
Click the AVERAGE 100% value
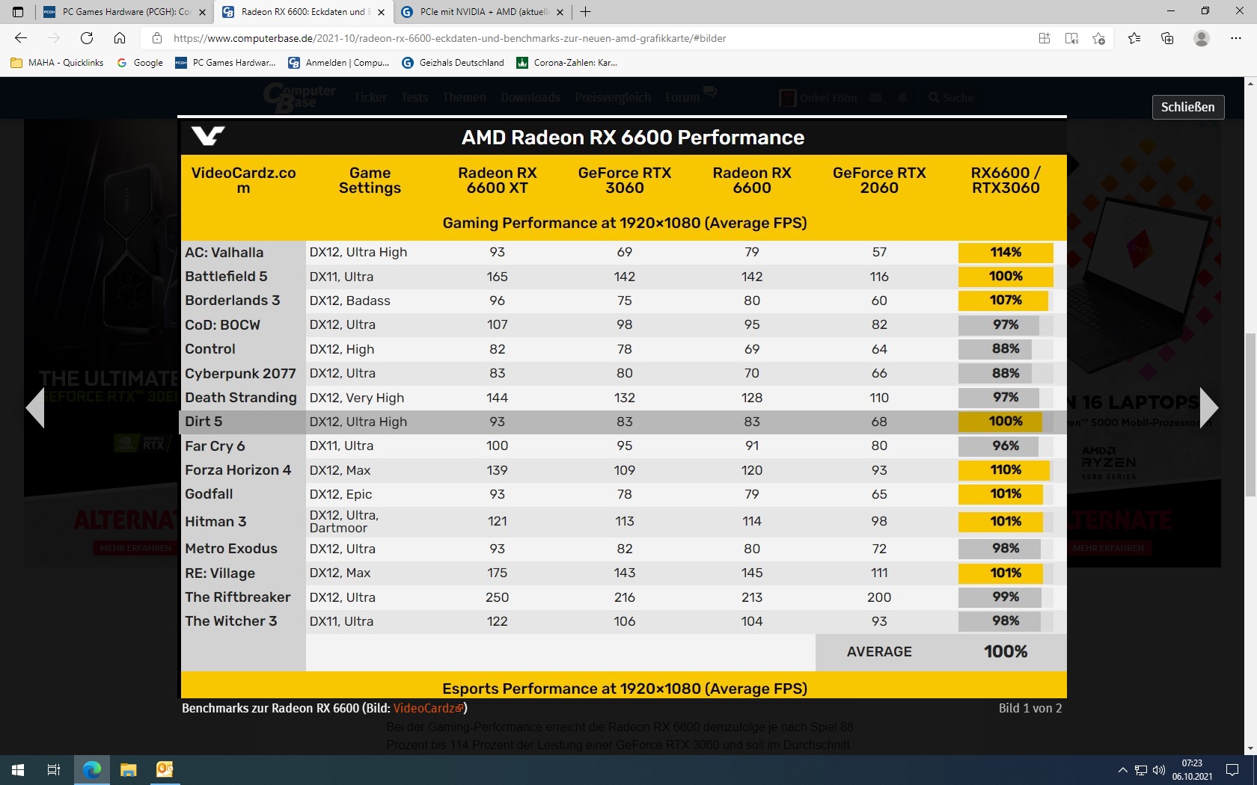click(1006, 651)
